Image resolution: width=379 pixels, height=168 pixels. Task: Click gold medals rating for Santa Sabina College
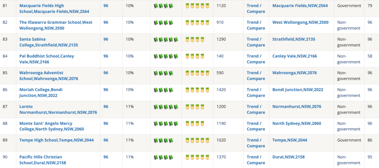[195, 39]
